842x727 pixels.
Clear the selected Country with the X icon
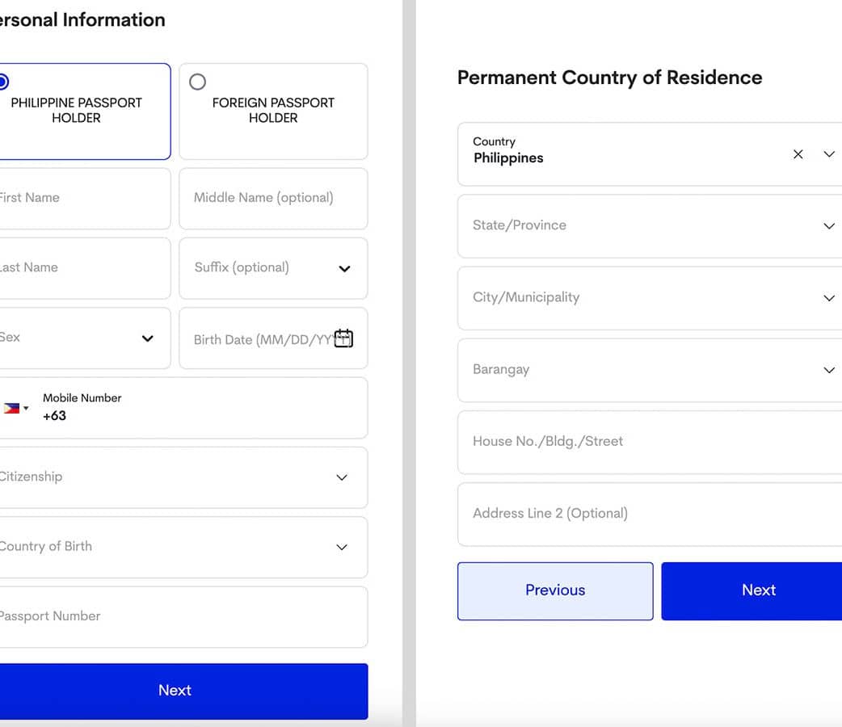point(798,154)
